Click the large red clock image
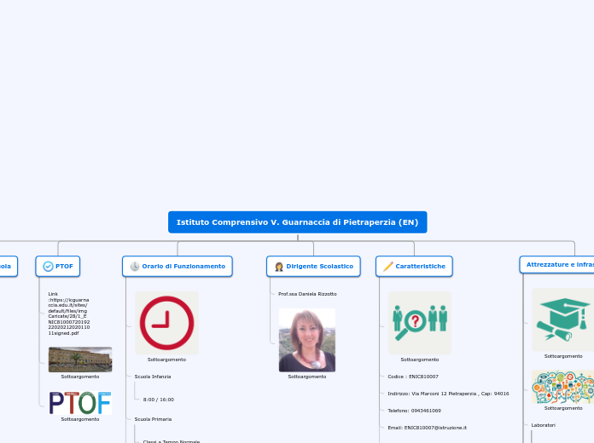The image size is (594, 443). click(166, 323)
